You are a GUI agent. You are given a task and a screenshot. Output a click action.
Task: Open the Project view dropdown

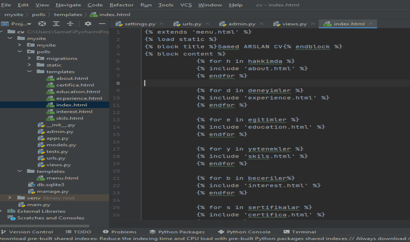pos(21,24)
